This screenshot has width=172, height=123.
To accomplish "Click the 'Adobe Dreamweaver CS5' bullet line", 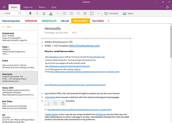I will (58, 42).
